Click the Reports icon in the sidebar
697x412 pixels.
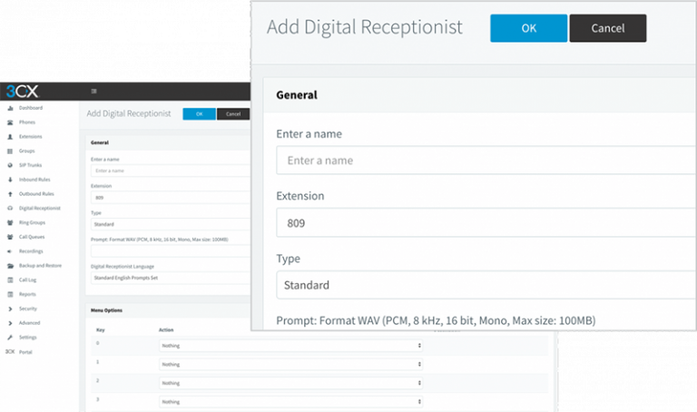[10, 294]
